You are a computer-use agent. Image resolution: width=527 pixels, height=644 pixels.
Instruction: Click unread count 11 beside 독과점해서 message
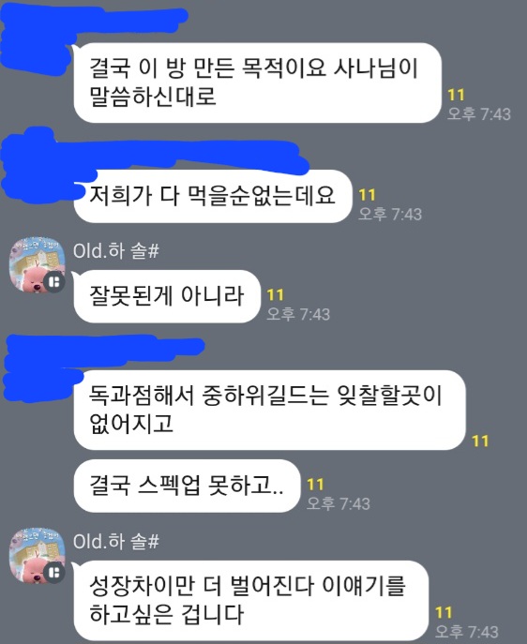pos(480,442)
